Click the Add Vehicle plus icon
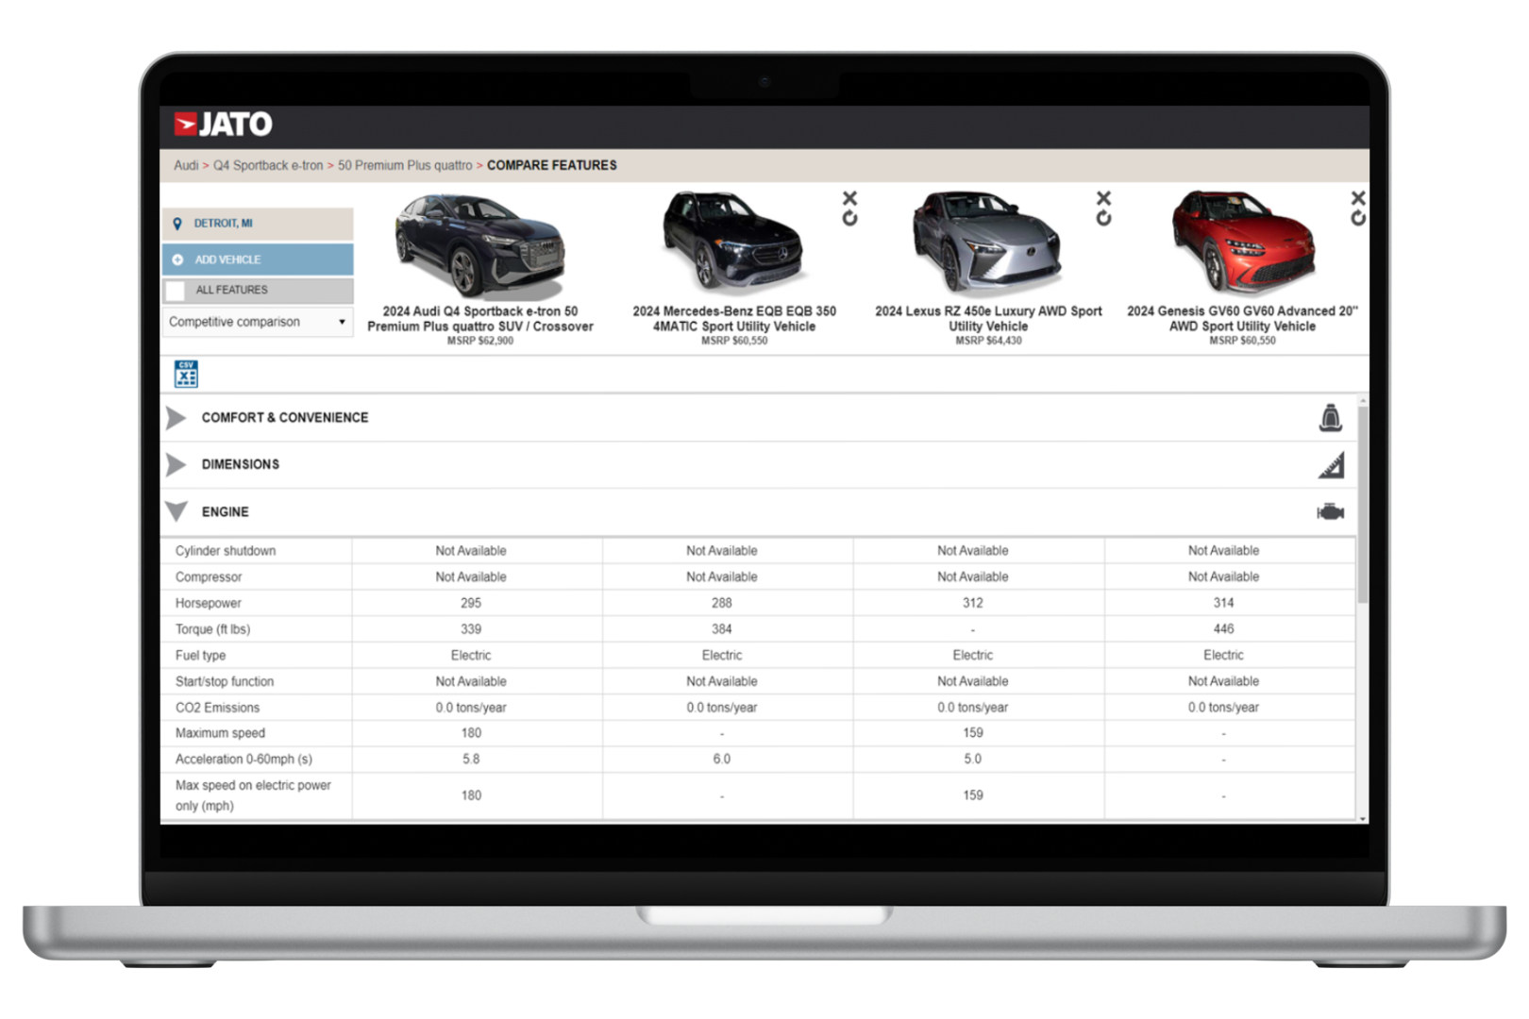 [177, 259]
